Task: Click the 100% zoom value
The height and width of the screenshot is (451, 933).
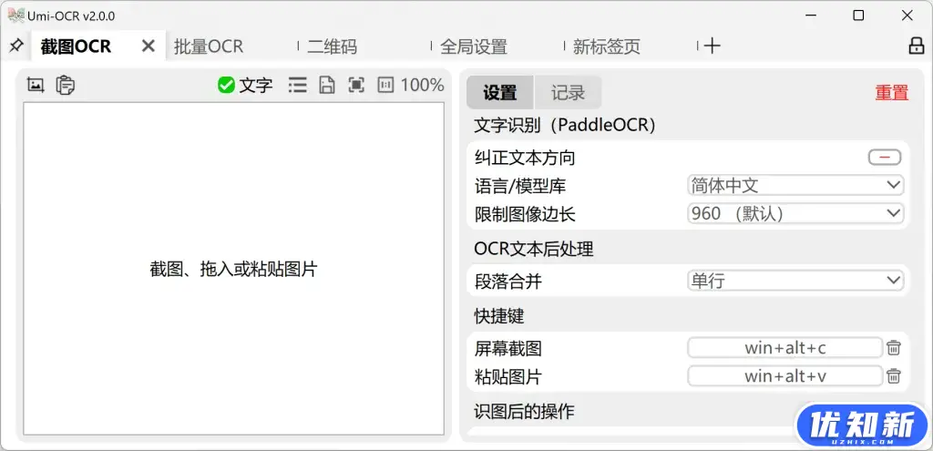Action: [423, 85]
